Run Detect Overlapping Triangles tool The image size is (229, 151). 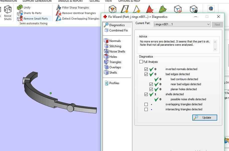pyautogui.click(x=78, y=19)
